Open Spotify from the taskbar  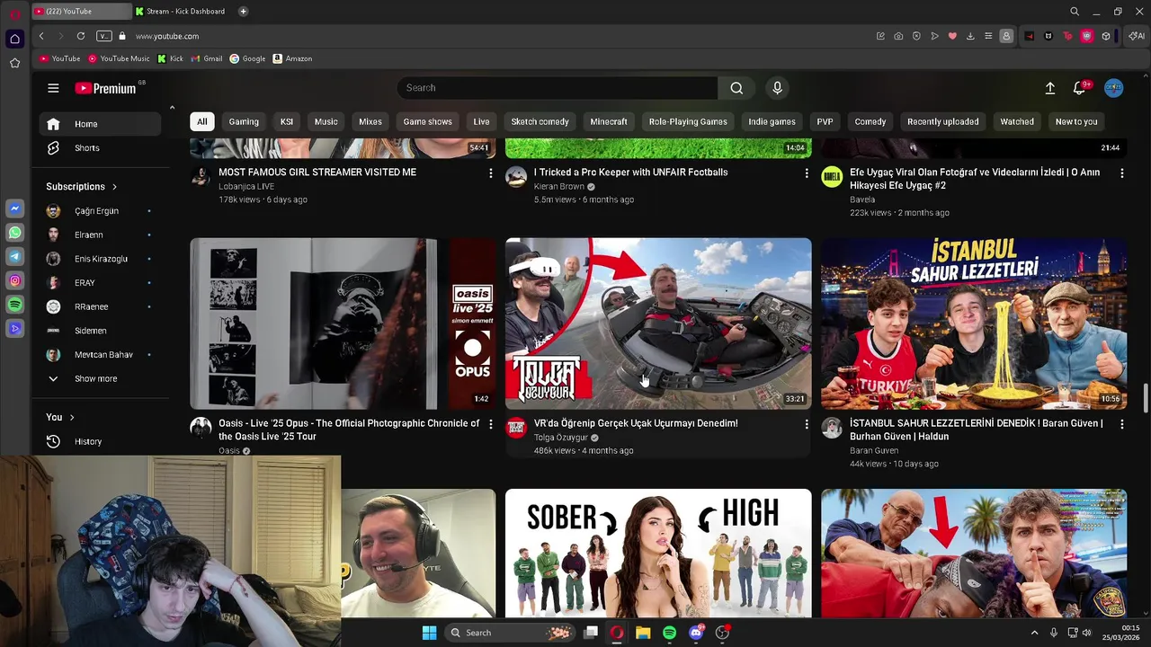tap(669, 633)
